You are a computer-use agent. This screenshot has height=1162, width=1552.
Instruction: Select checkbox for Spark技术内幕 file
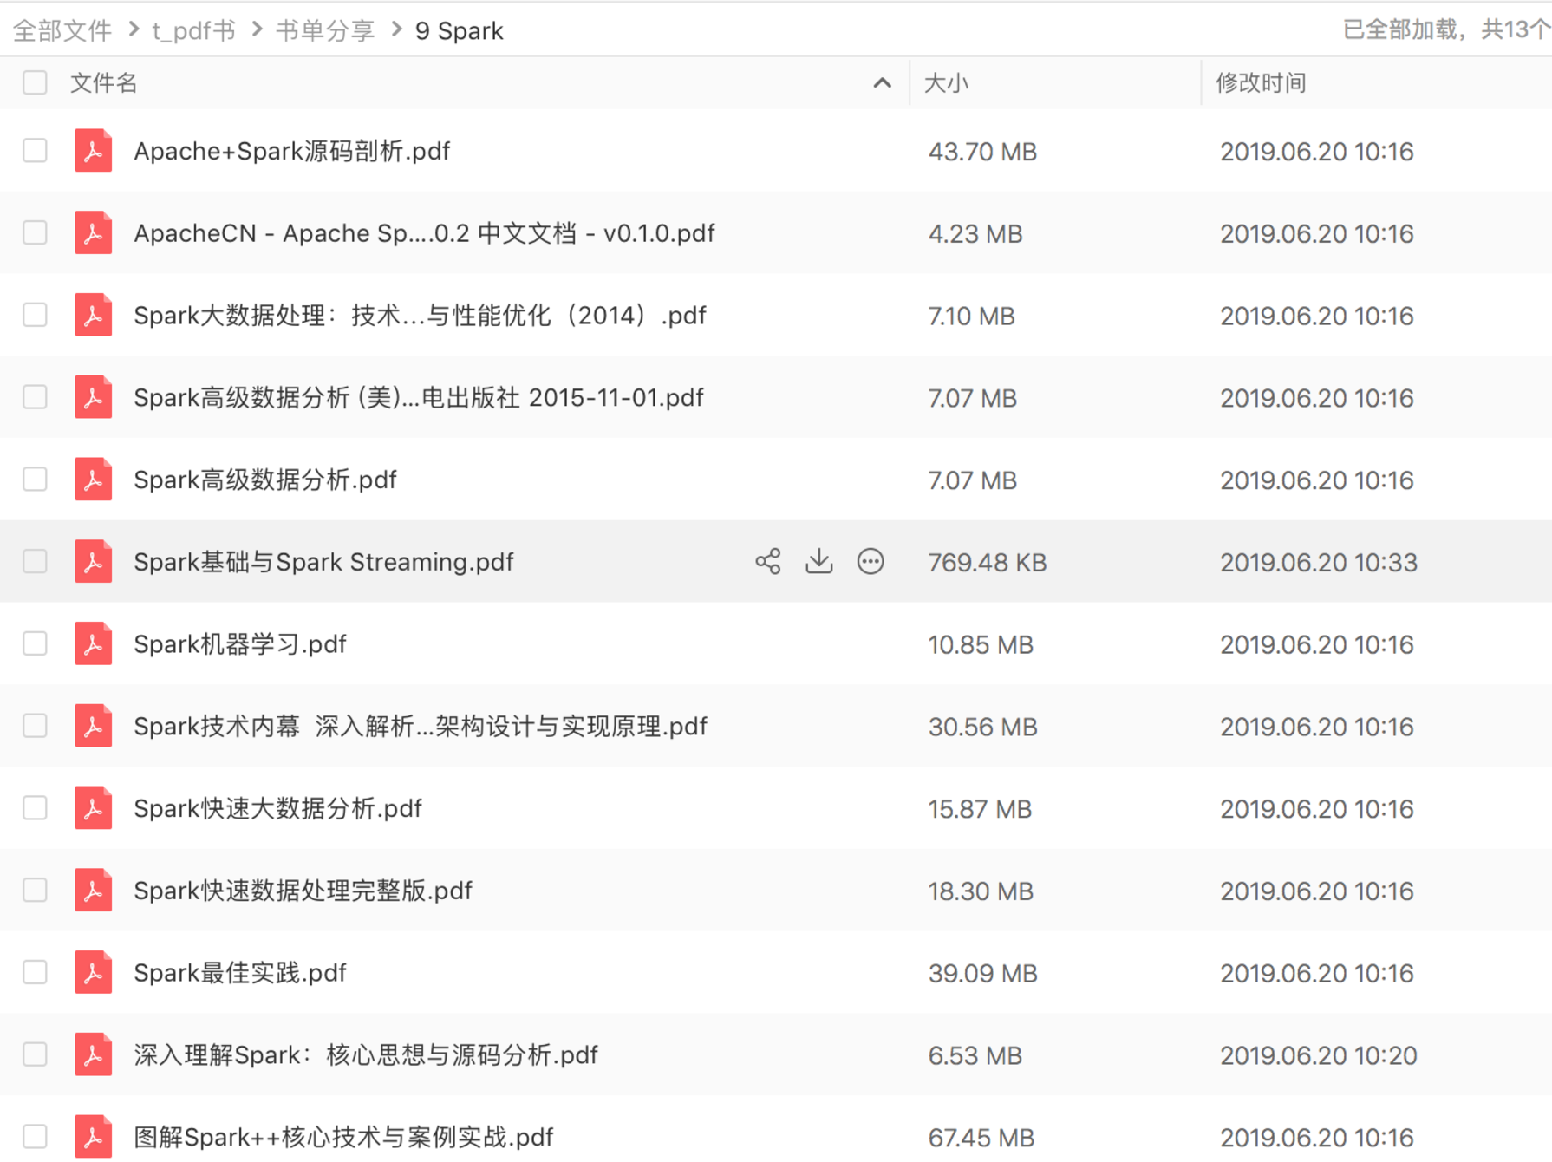(35, 726)
